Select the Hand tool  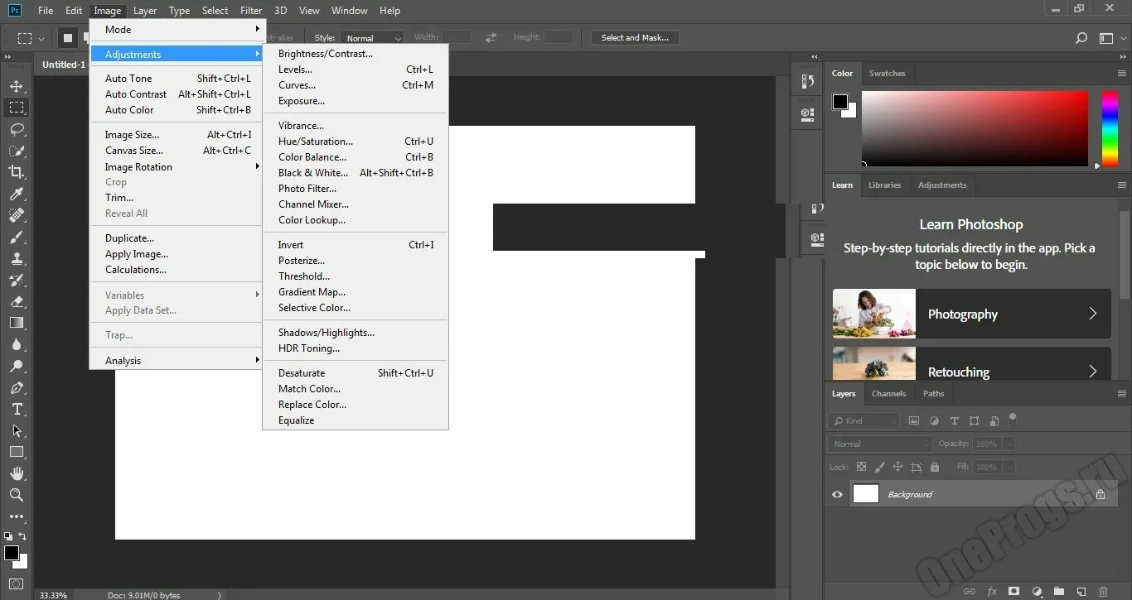(x=17, y=473)
